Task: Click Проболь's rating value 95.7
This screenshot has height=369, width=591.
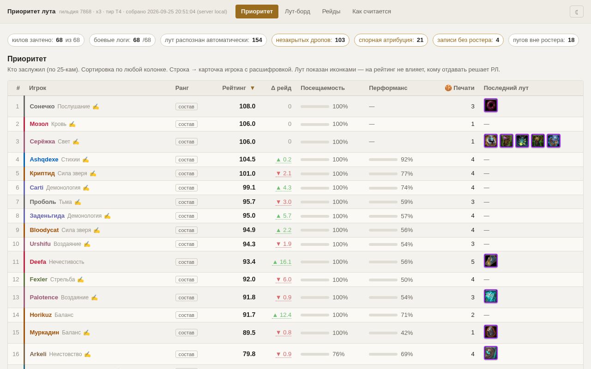Action: point(249,202)
